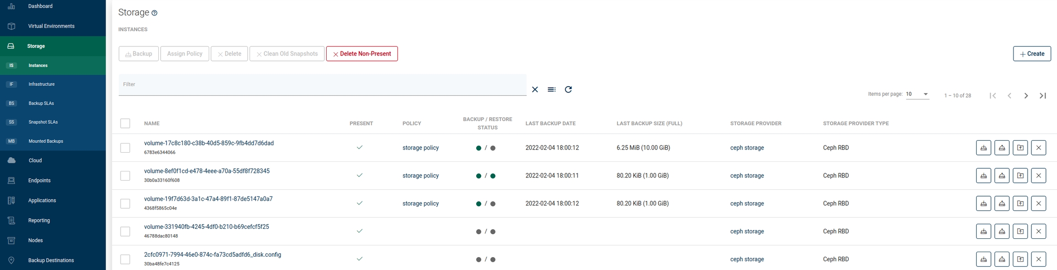Screen dimensions: 1057x270
Task: Open the volume-8ef0f1cd instance link
Action: [x=206, y=171]
